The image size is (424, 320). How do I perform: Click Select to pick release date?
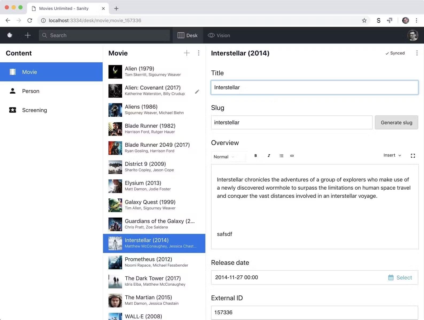(x=400, y=278)
